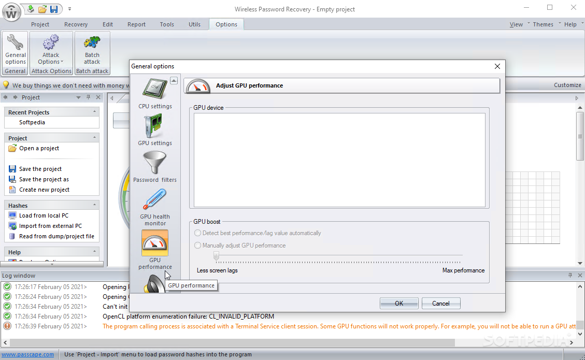Click the W application logo button
585x360 pixels.
[11, 12]
